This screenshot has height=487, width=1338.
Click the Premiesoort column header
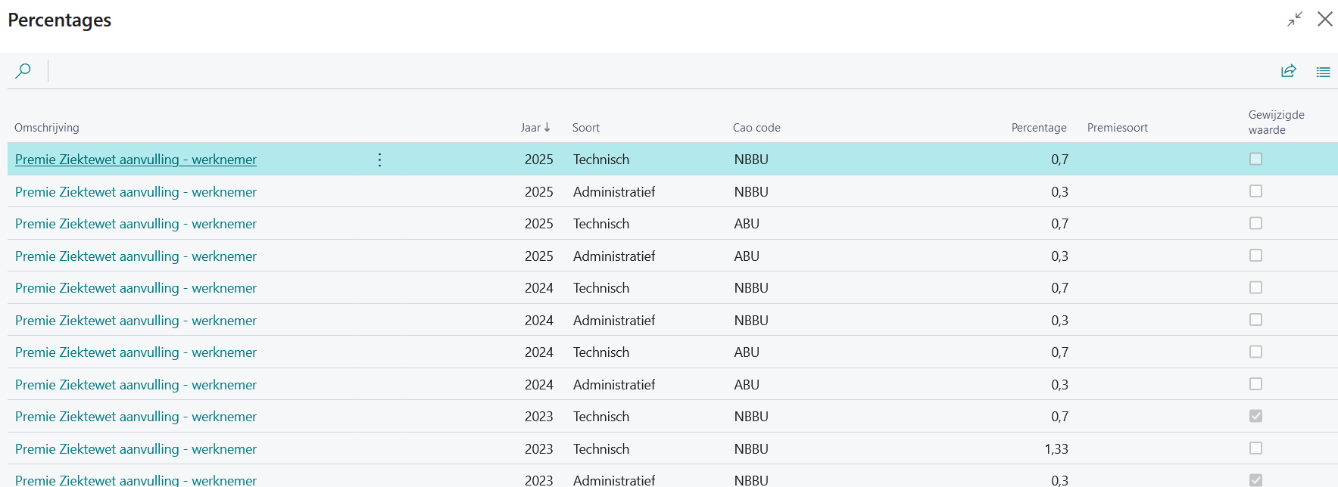1117,128
